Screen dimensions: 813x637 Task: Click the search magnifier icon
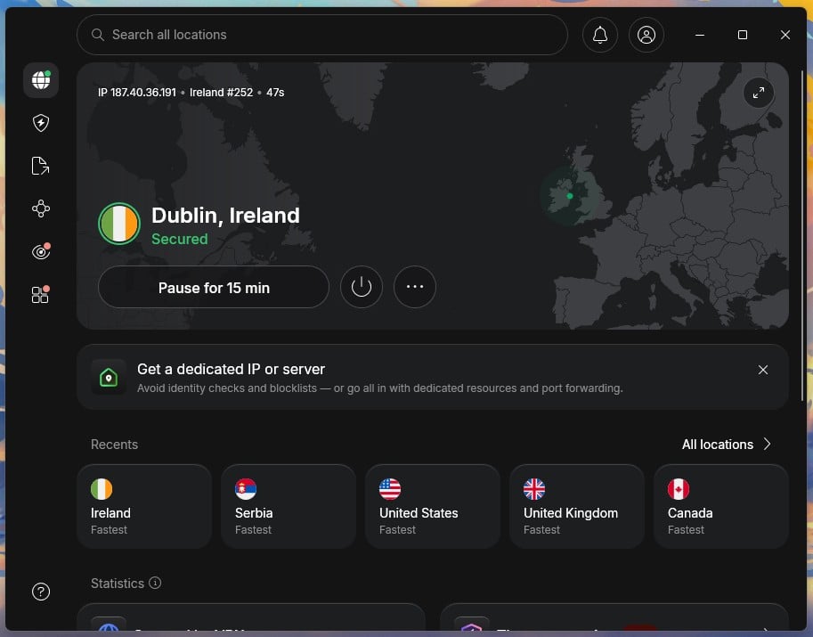click(x=97, y=35)
